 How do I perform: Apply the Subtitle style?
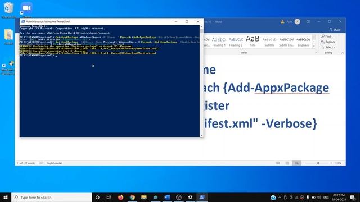pos(269,42)
